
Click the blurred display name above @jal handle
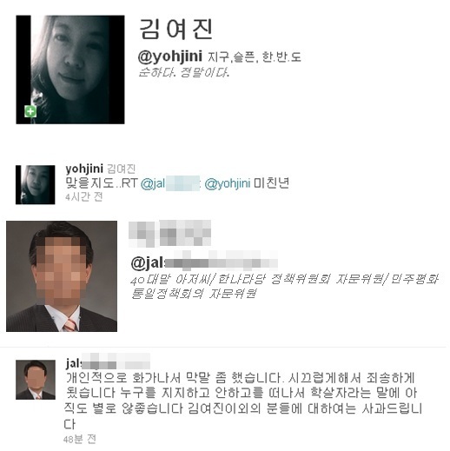coord(169,234)
